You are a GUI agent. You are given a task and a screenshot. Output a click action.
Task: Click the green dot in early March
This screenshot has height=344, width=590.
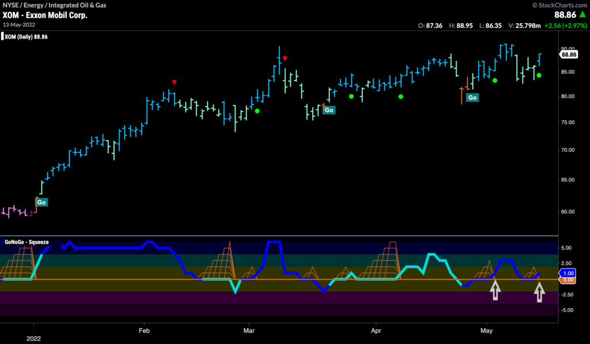coord(258,111)
